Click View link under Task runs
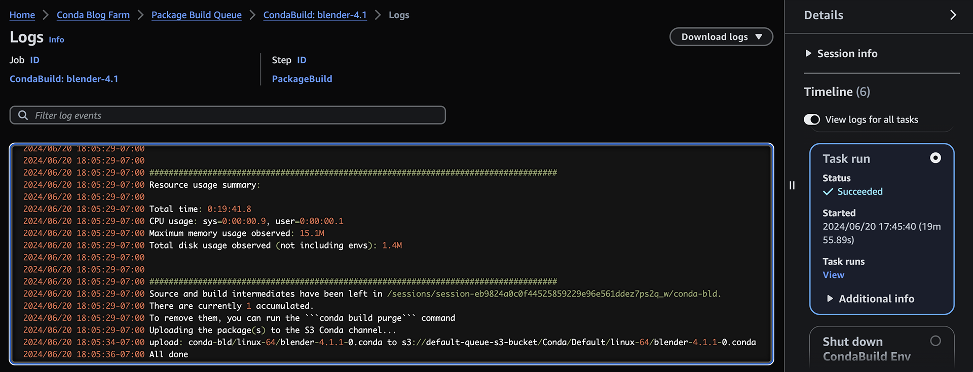The height and width of the screenshot is (372, 973). pyautogui.click(x=833, y=275)
